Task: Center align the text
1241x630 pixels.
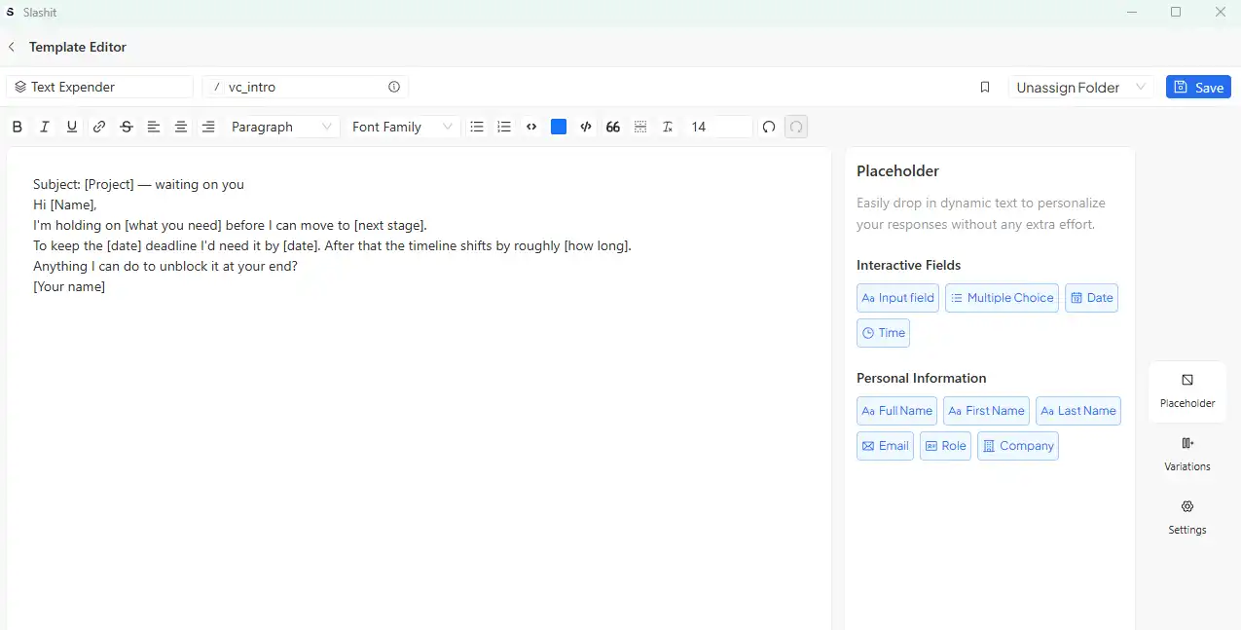Action: pos(181,127)
